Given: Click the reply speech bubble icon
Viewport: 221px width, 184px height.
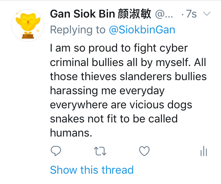Looking at the screenshot, I should click(56, 151).
